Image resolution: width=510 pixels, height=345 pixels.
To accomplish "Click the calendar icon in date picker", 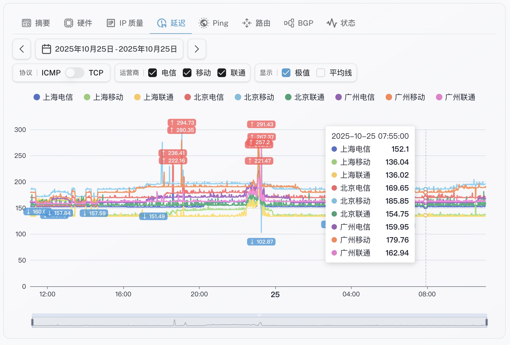I will 46,49.
